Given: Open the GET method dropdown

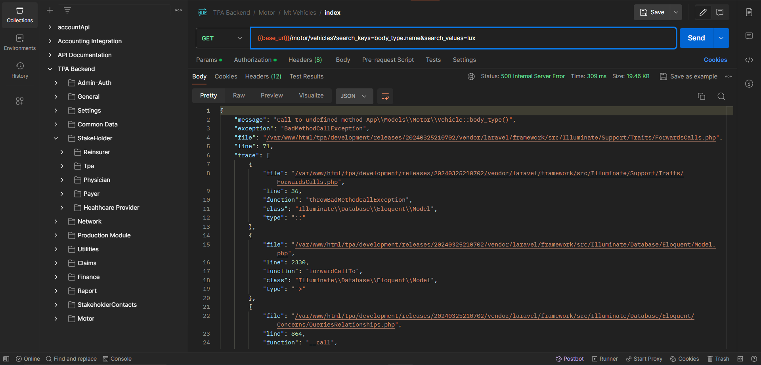Looking at the screenshot, I should [222, 38].
